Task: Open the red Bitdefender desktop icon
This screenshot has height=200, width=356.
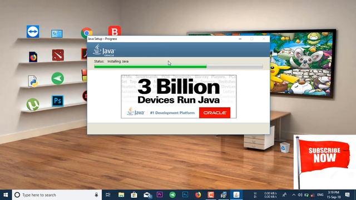Action: (x=115, y=31)
